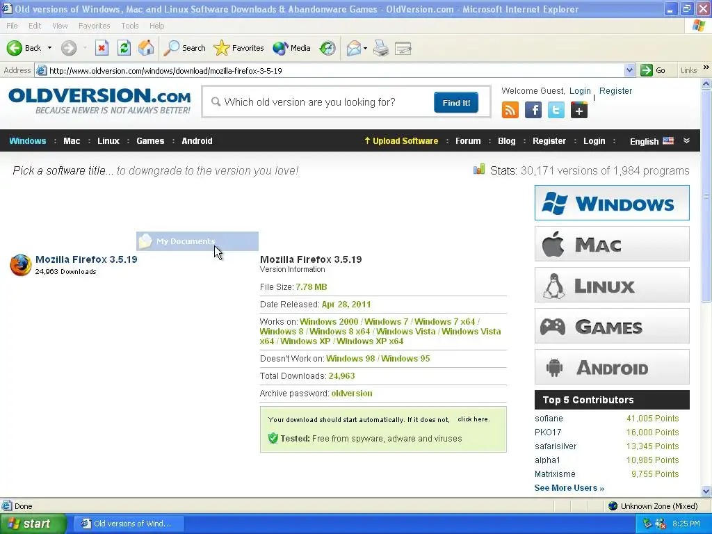Click the See More Users link
This screenshot has height=534, width=712.
point(569,487)
